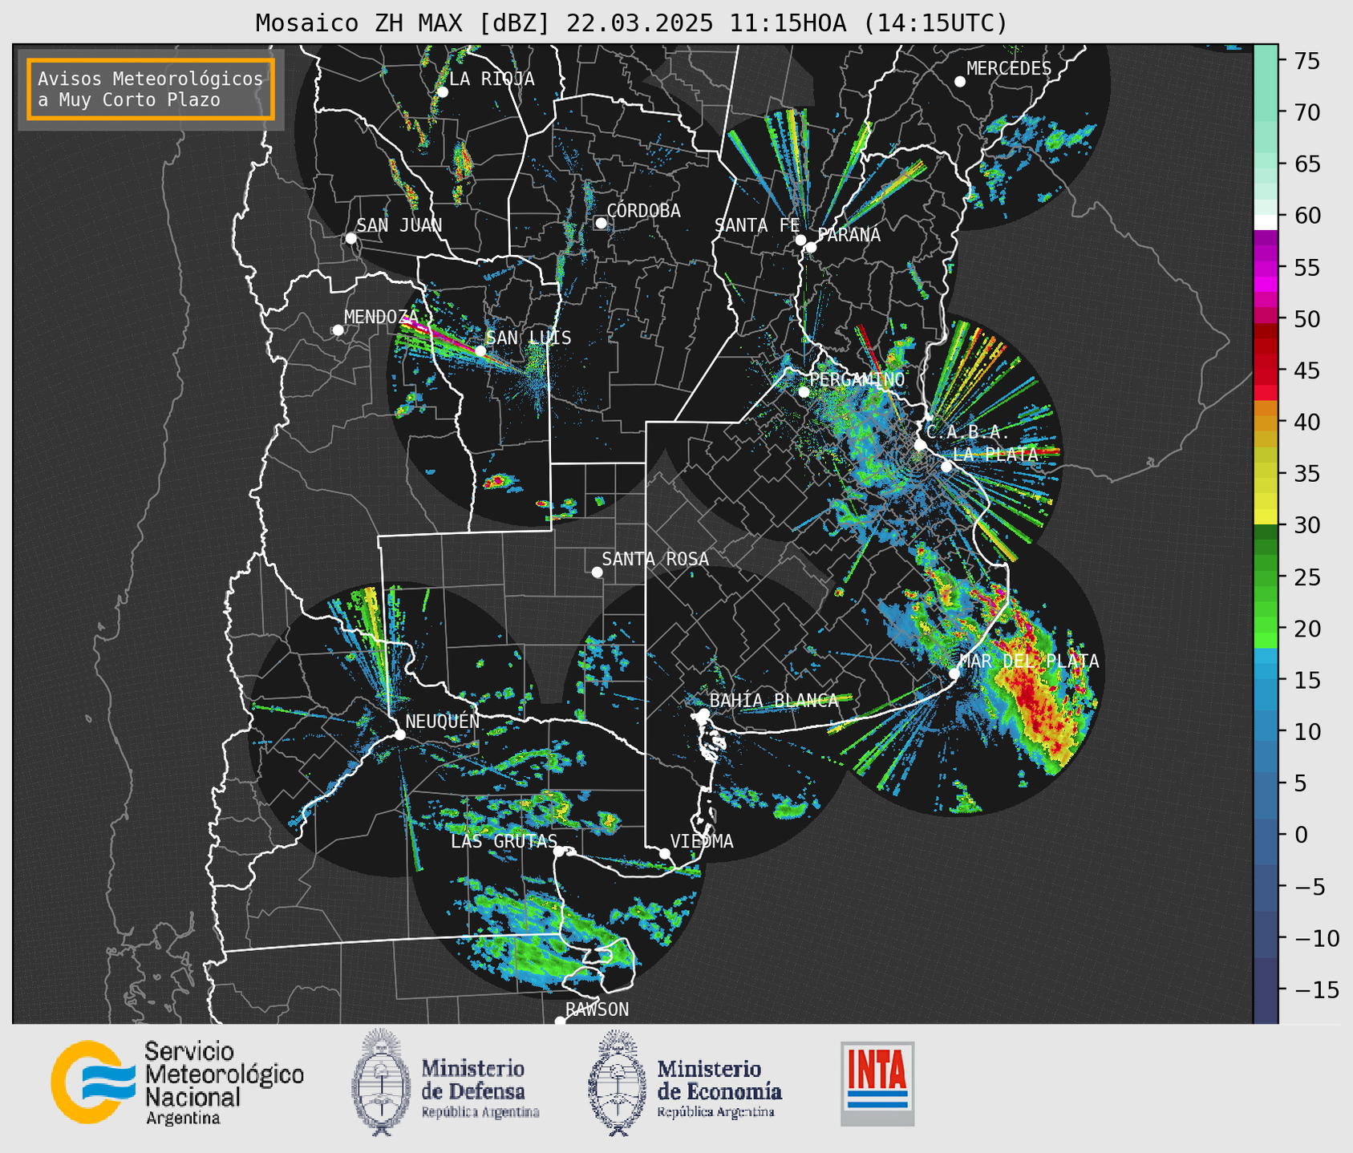
Task: Select the SANTA ROSA city marker dot
Action: 597,572
